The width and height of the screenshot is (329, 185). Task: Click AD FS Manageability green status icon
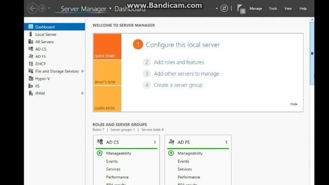pos(171,153)
